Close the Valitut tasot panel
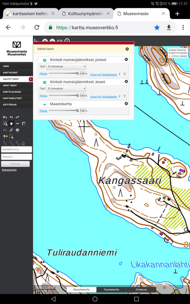 [127, 49]
